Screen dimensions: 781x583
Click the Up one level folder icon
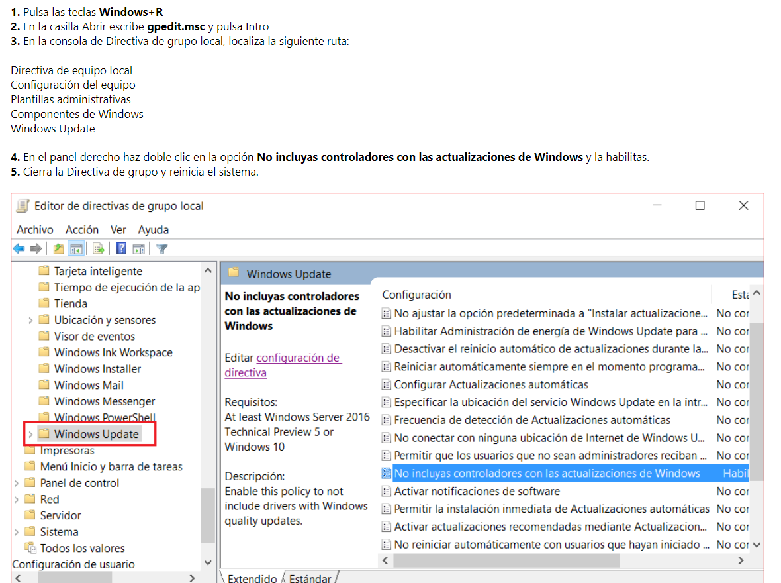[x=58, y=248]
